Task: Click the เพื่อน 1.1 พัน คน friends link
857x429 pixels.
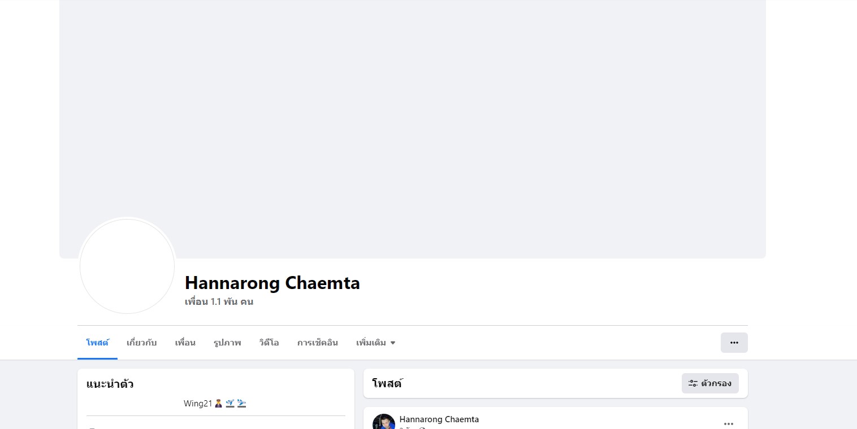Action: (x=219, y=301)
